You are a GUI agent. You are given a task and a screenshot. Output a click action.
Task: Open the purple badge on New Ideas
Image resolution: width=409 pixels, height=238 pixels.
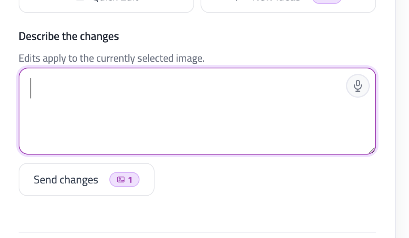pyautogui.click(x=327, y=1)
